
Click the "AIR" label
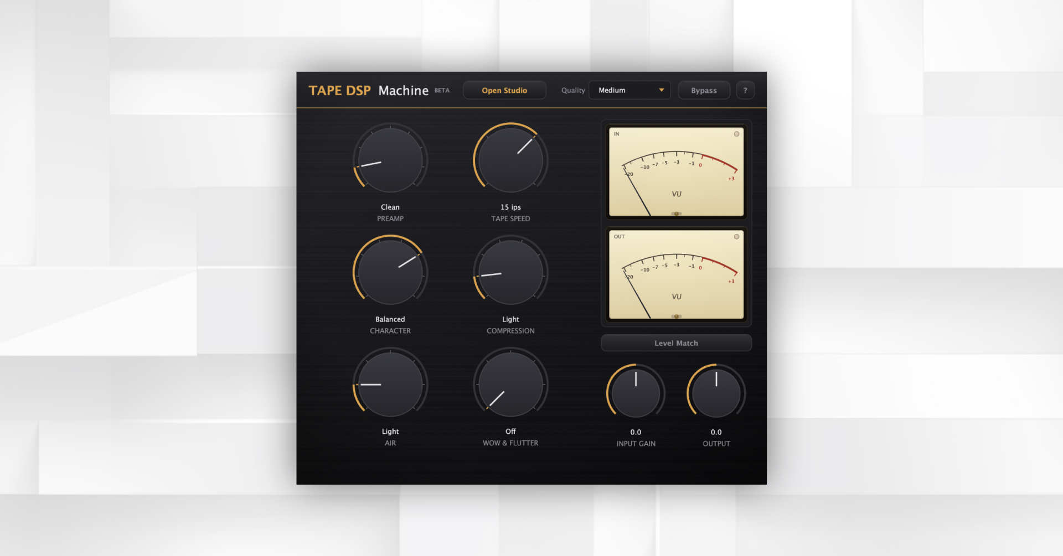click(x=390, y=443)
